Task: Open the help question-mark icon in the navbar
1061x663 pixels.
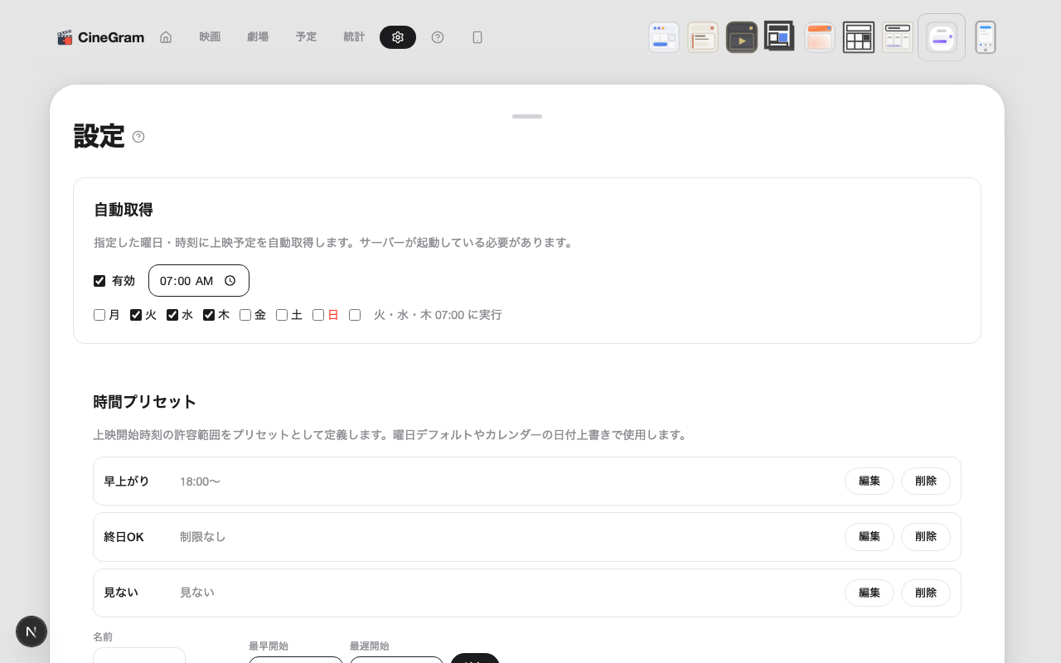Action: [438, 37]
